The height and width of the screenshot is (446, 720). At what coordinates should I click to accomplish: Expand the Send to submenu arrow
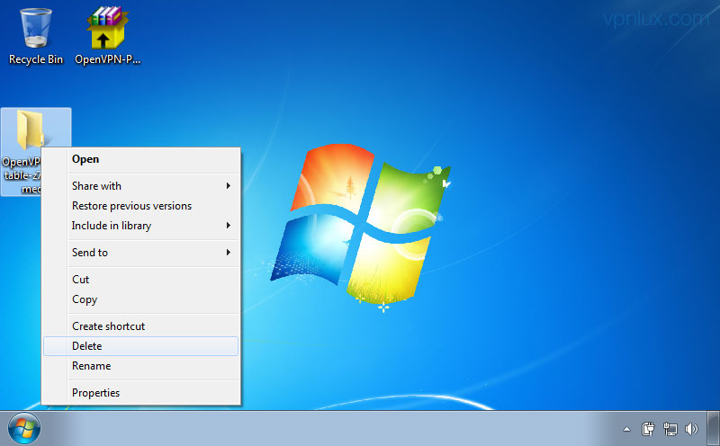229,253
